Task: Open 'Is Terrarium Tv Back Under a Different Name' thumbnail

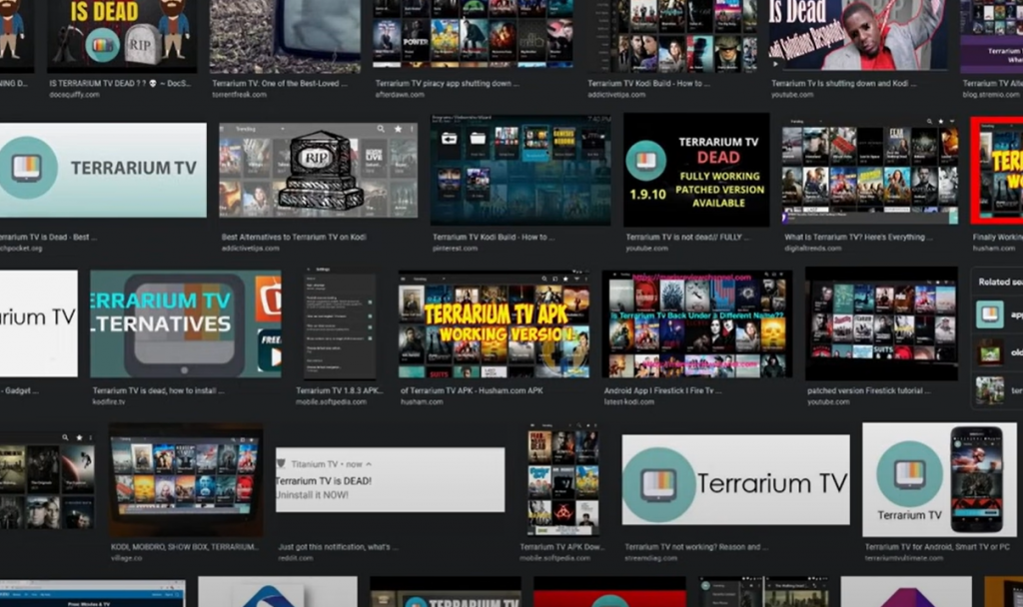Action: 697,324
